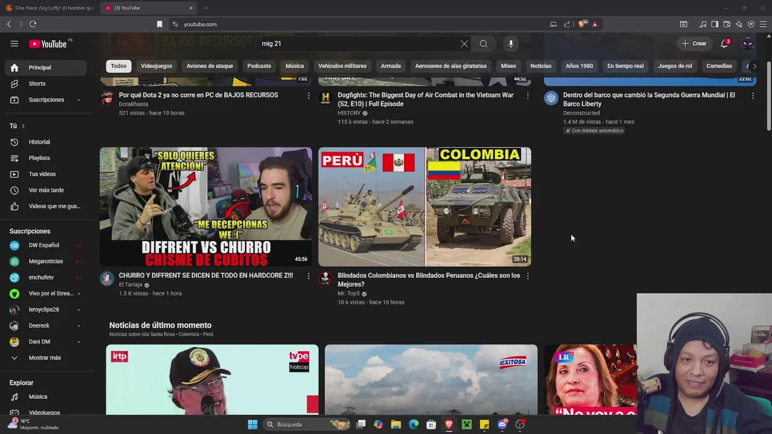Open options for Churro y Diffrent video

tap(309, 276)
